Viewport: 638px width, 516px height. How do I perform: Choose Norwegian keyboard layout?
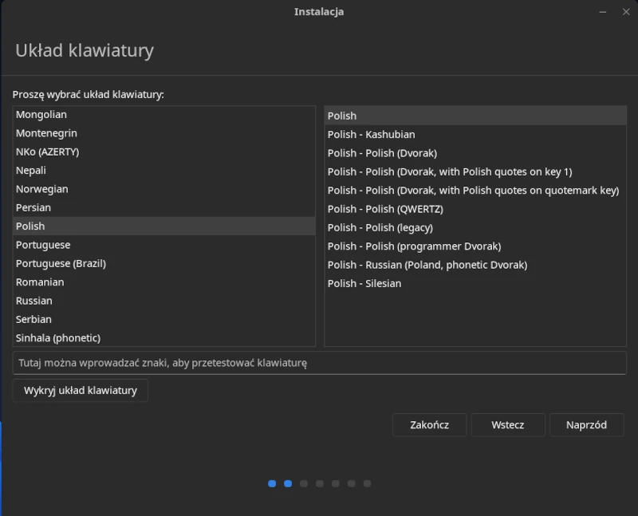(x=164, y=189)
